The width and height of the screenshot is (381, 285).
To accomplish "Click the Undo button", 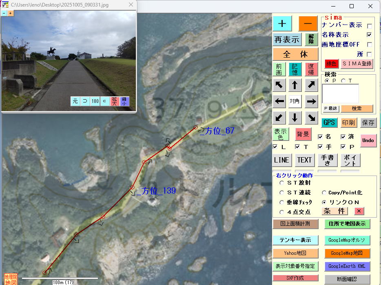I will pyautogui.click(x=368, y=140).
